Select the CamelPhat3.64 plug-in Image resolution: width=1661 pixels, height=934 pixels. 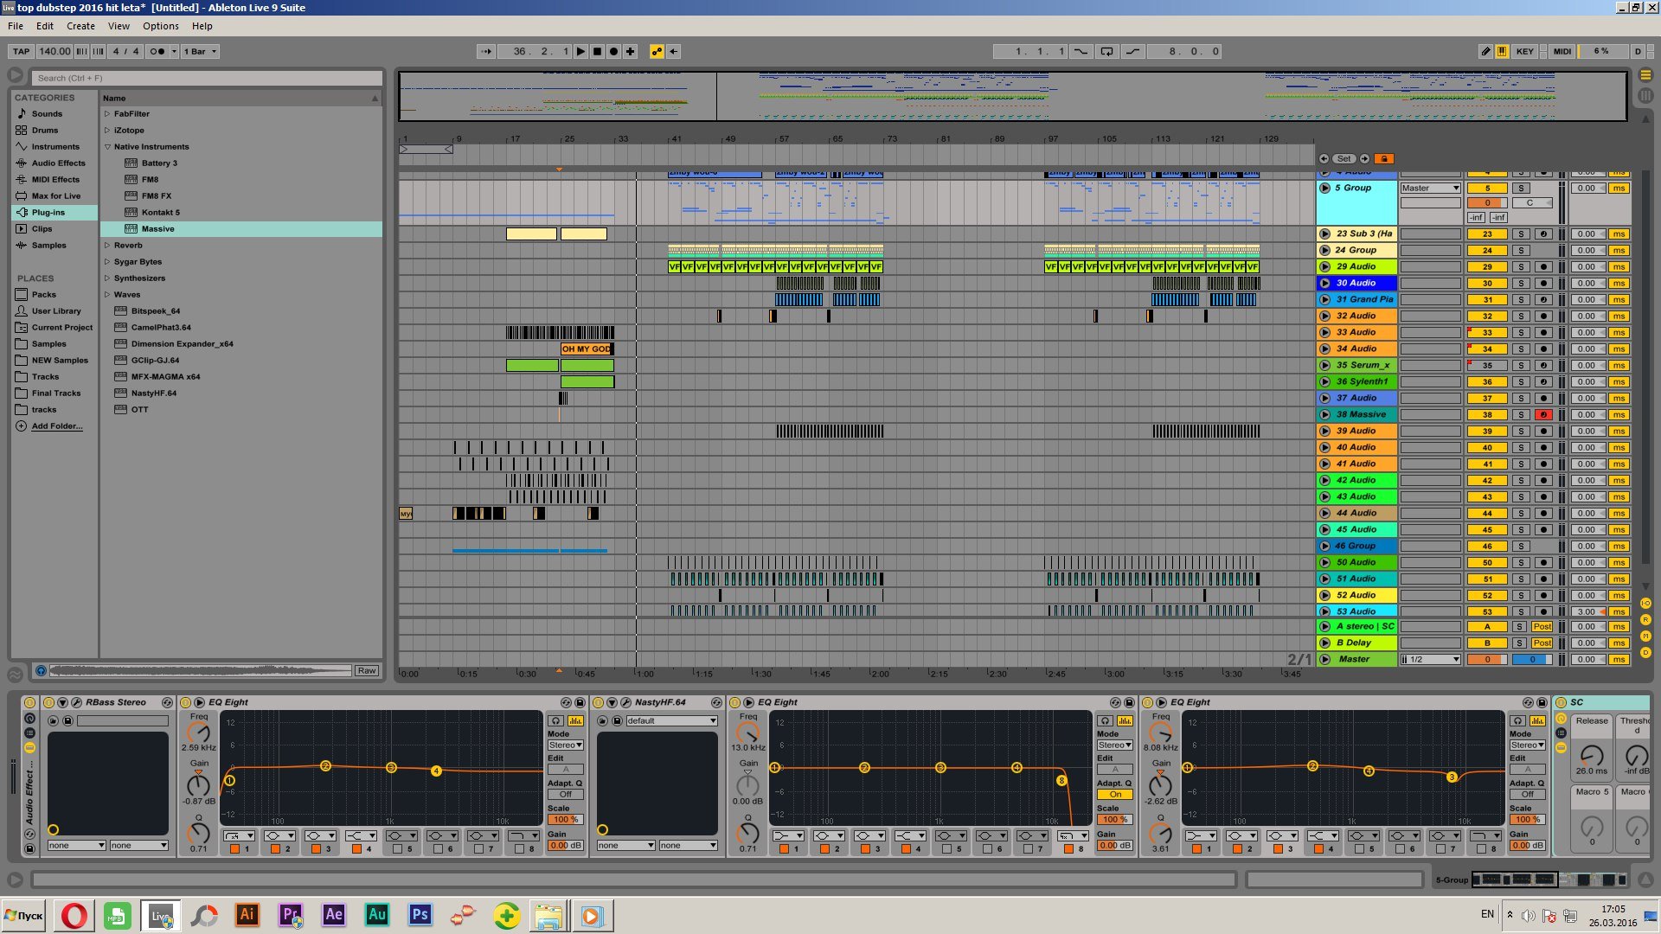161,327
